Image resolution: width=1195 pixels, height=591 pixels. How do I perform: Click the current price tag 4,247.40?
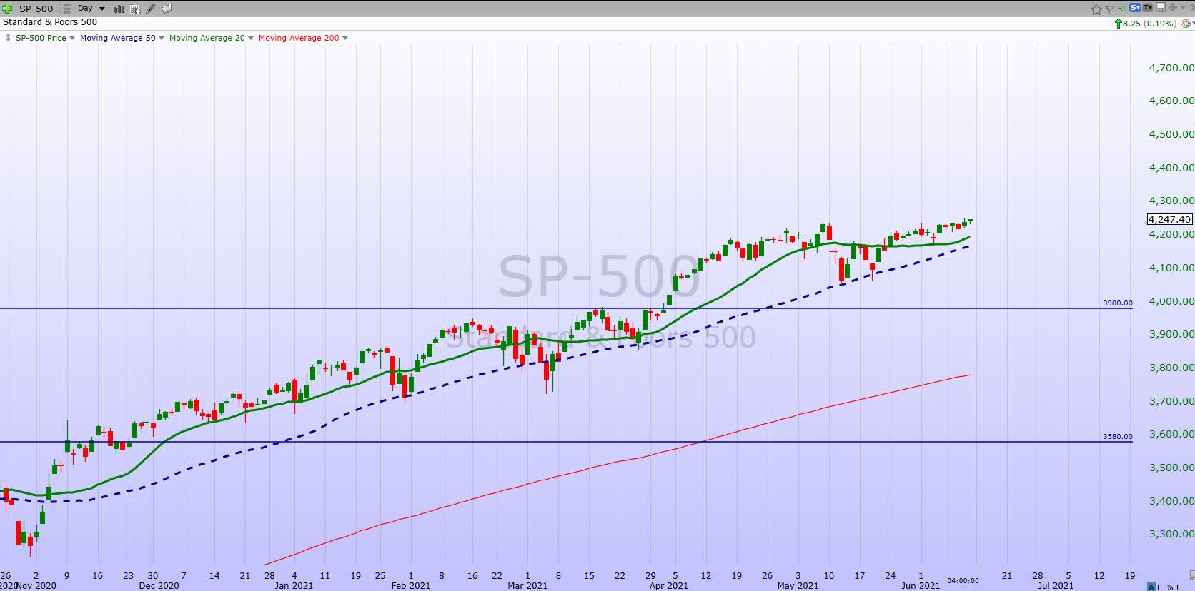[x=1170, y=219]
